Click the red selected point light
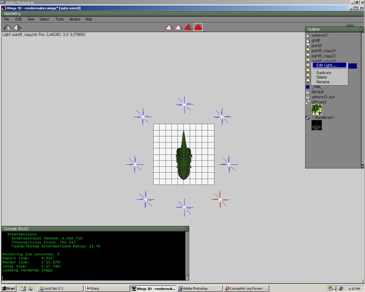Viewport: 365px width, 292px height. [x=220, y=200]
